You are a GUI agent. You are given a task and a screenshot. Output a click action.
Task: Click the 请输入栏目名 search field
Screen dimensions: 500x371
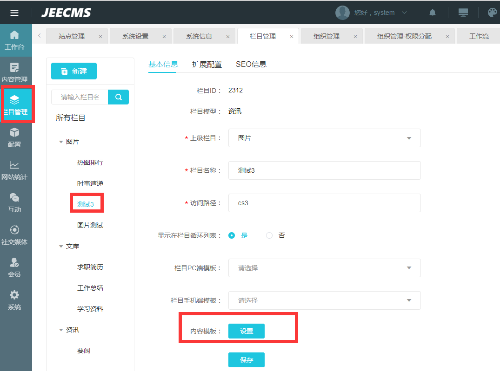[x=80, y=97]
